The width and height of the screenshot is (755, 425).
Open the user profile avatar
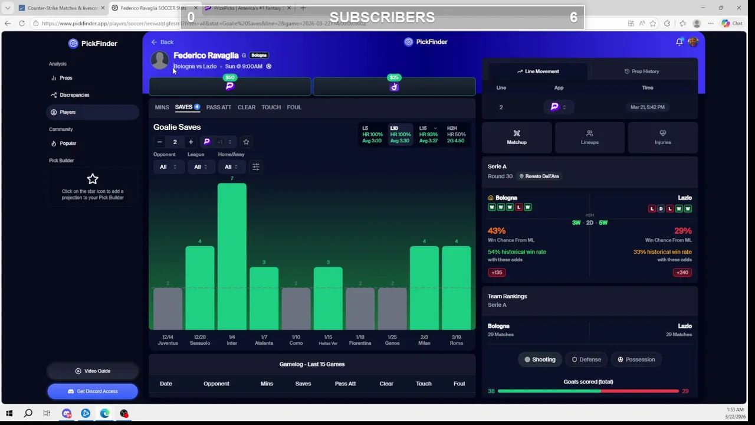point(692,42)
